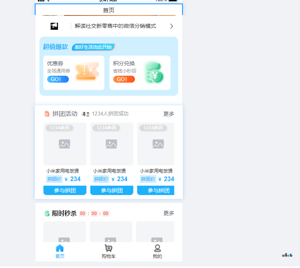Select the 首页 title tab at top

tap(109, 10)
